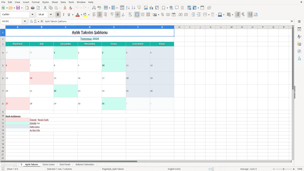Clear direct formatting icon

(71, 8)
